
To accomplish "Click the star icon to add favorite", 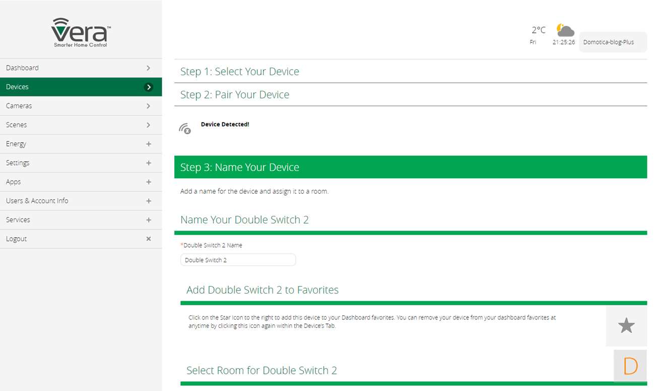I will pyautogui.click(x=626, y=326).
